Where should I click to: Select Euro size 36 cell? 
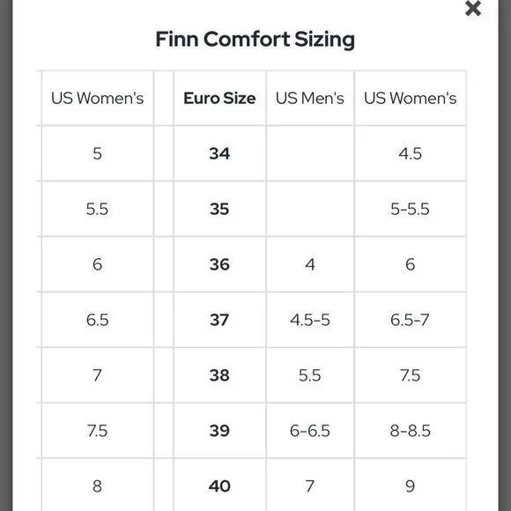point(219,264)
